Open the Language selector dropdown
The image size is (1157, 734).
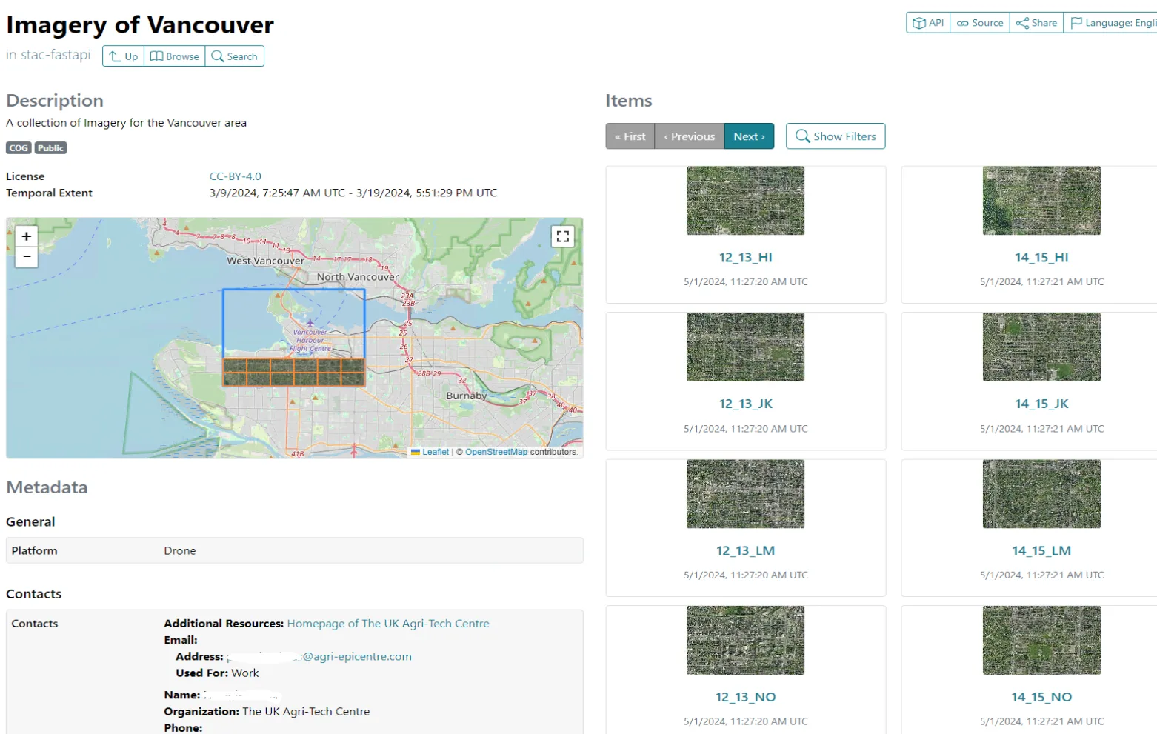pos(1112,23)
